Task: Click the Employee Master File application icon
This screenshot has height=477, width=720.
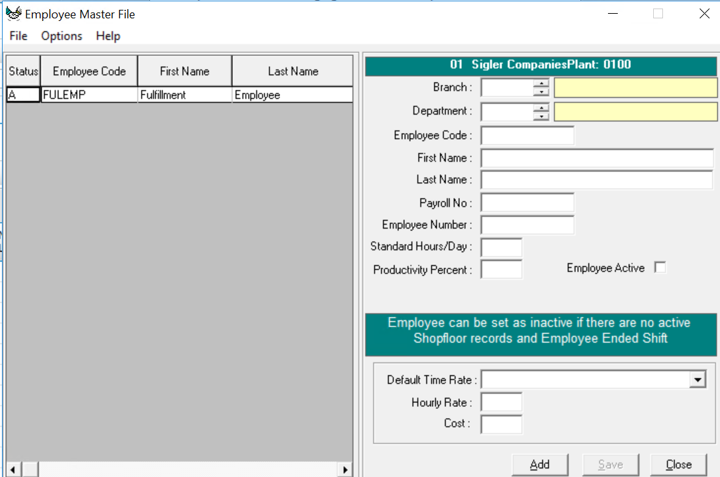Action: tap(14, 13)
